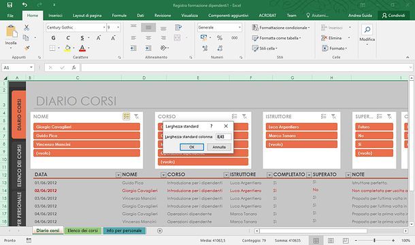Open the ACROBAT ribbon tab

point(267,16)
